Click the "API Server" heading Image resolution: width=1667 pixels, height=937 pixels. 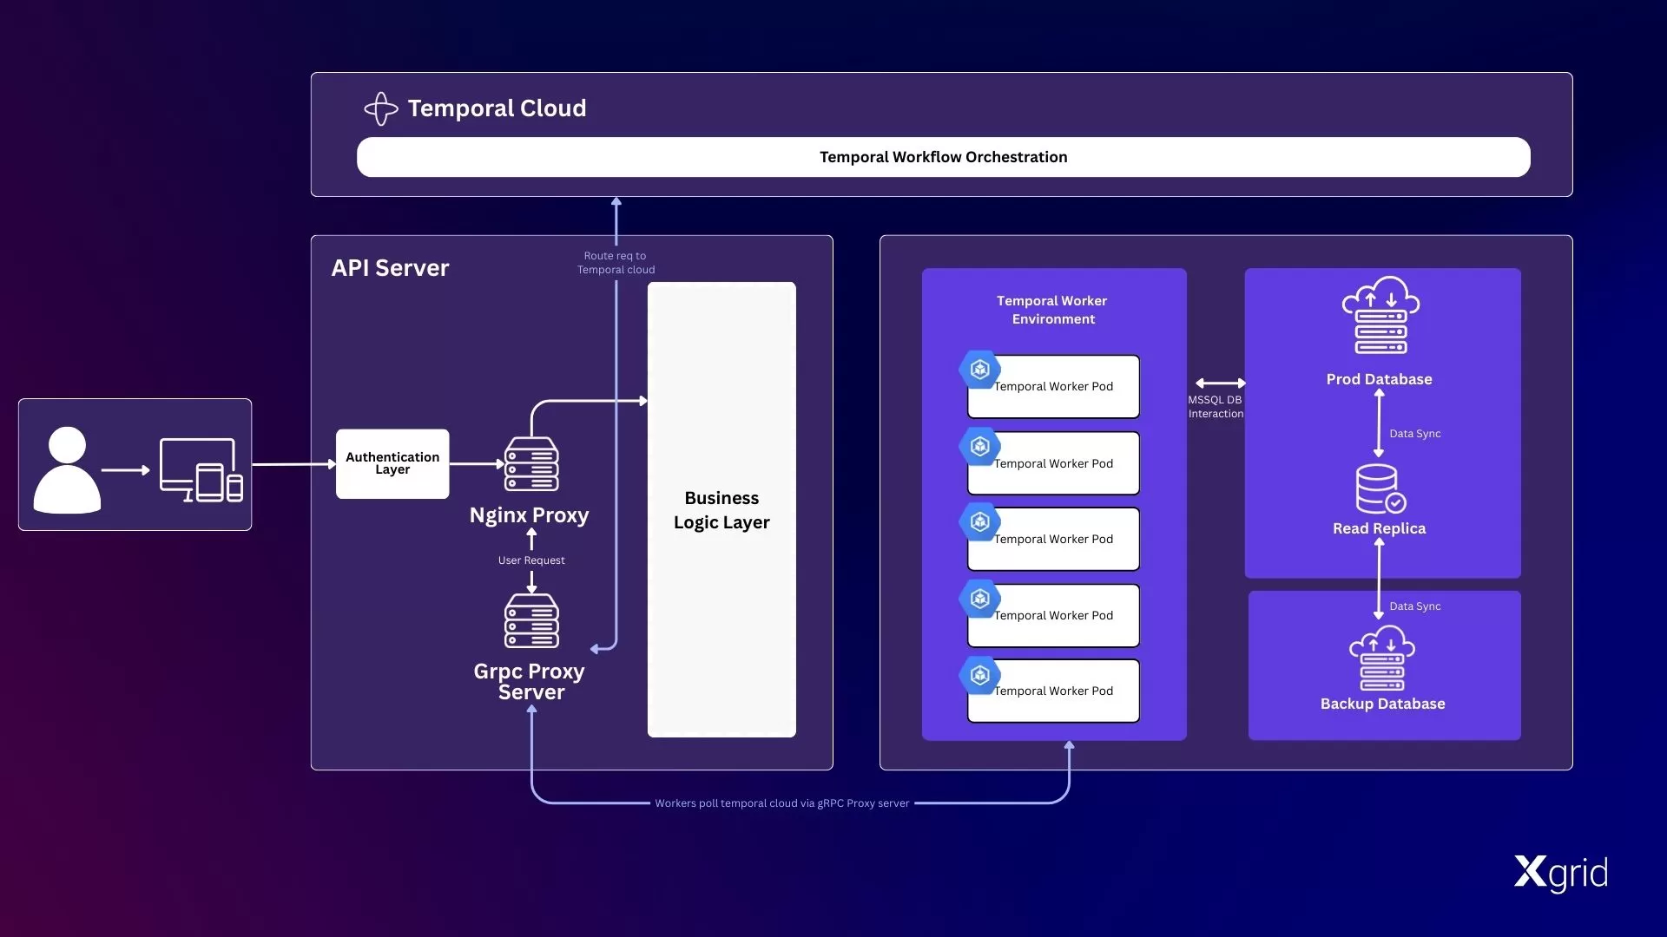coord(390,267)
